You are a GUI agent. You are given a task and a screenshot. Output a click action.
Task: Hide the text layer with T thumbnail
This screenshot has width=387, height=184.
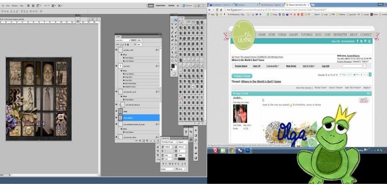pos(117,66)
